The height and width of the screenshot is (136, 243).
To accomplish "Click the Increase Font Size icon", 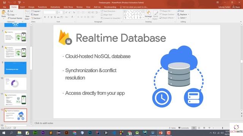I will tap(66, 12).
